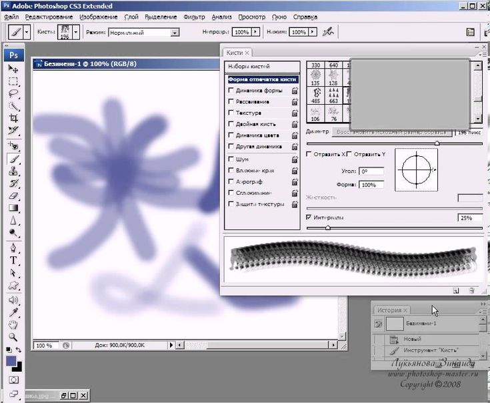Enable Текстура checkbox
Image resolution: width=490 pixels, height=403 pixels.
[231, 113]
